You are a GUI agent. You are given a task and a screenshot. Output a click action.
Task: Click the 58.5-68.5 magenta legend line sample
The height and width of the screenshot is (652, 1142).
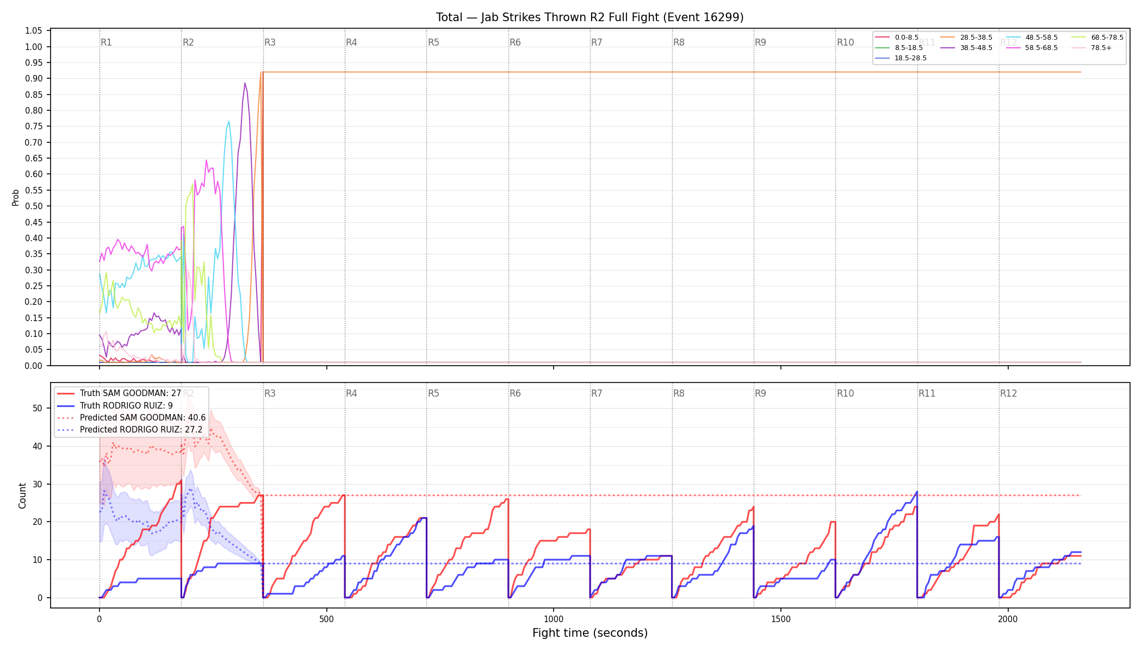1013,48
